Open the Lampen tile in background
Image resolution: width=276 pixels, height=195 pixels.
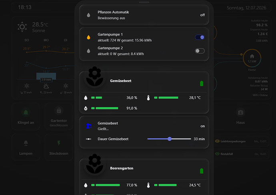click(26, 147)
